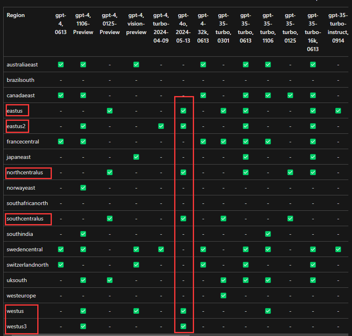Click southindia gpt-35-turbo 1106 check mark
The image size is (352, 336).
coord(268,234)
